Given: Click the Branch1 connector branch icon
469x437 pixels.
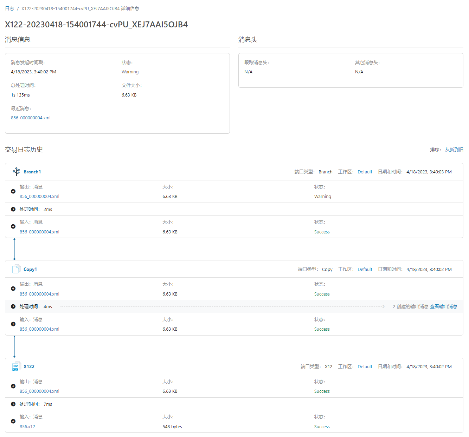Looking at the screenshot, I should point(16,172).
